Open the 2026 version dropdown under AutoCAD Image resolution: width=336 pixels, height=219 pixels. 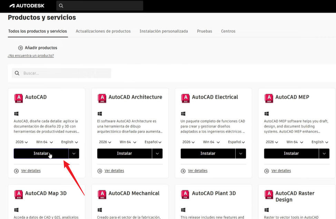tap(22, 142)
